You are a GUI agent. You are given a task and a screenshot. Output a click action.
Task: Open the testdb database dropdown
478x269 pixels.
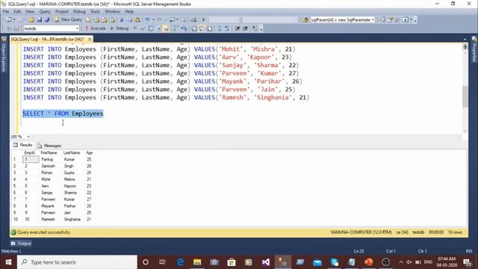coord(77,28)
